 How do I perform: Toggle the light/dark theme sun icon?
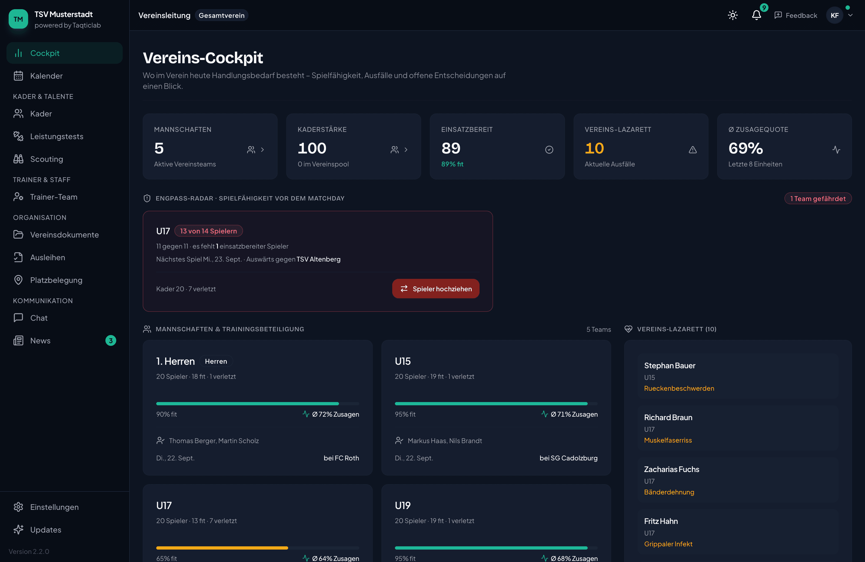click(733, 15)
